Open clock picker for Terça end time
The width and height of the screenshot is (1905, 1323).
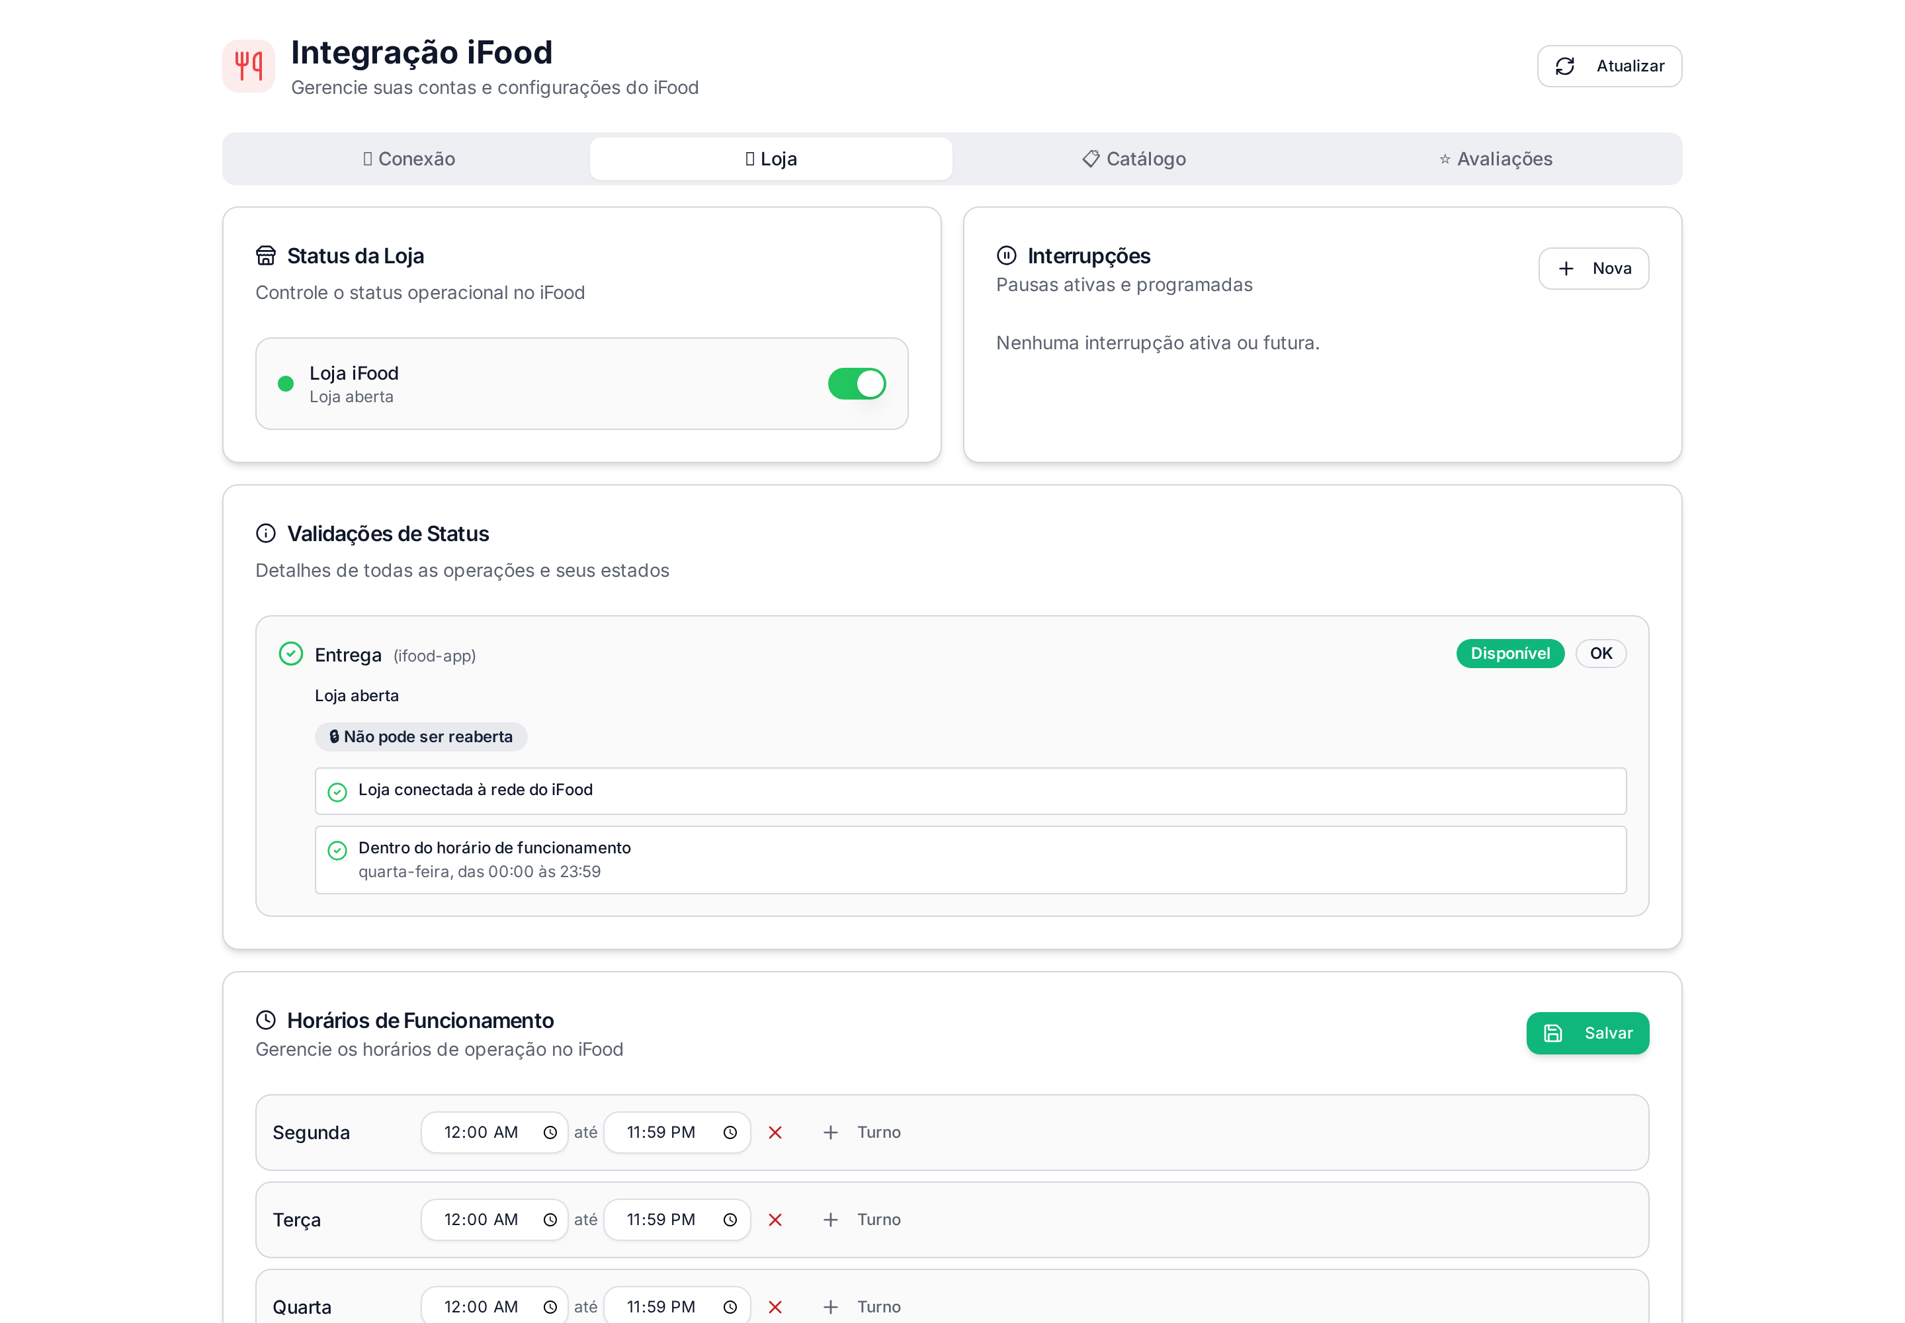(730, 1219)
